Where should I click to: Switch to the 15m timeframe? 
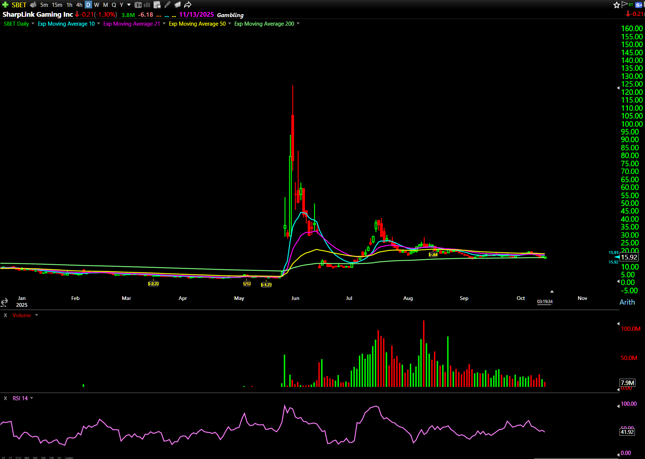click(57, 5)
